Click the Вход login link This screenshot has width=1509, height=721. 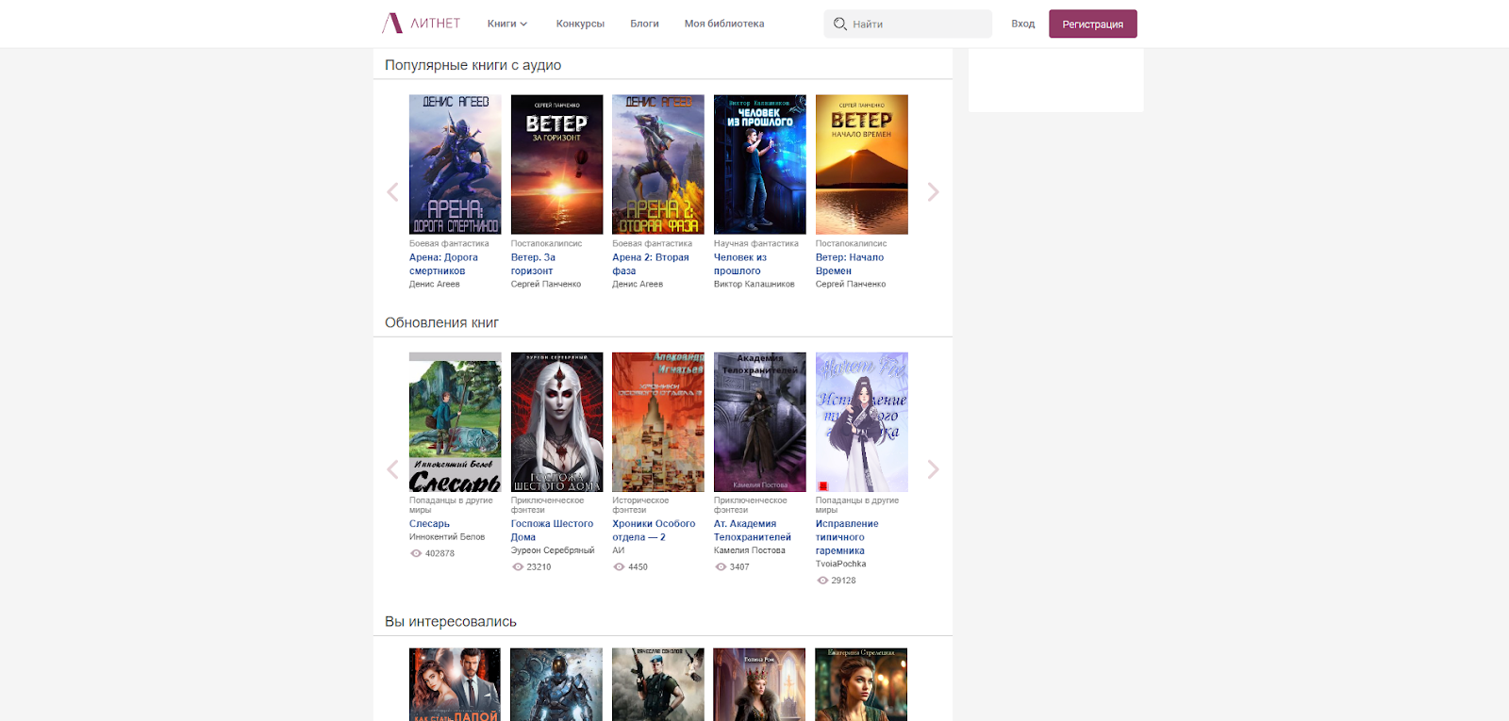[x=1022, y=24]
